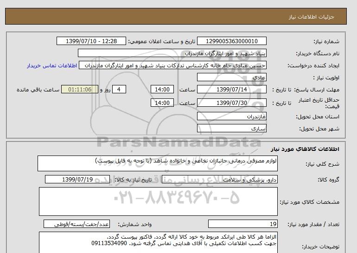Select the priority field عادی
This screenshot has width=357, height=253.
(231, 77)
